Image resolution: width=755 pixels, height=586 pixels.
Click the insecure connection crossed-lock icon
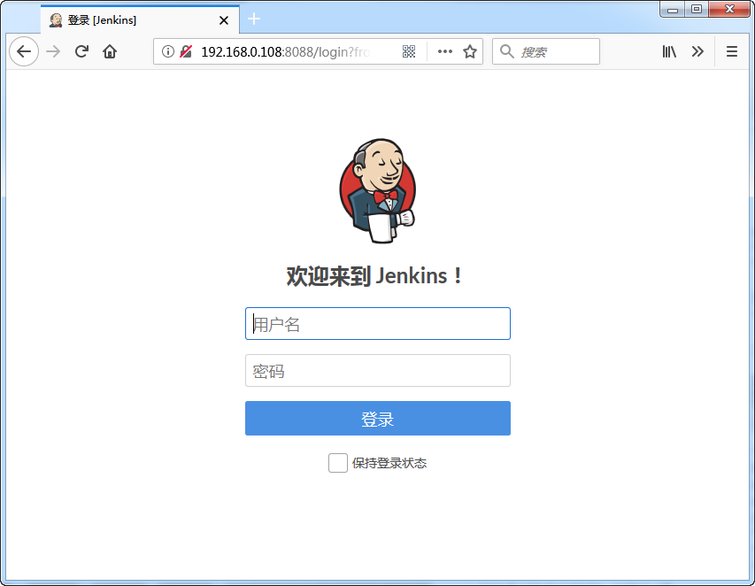[x=186, y=51]
